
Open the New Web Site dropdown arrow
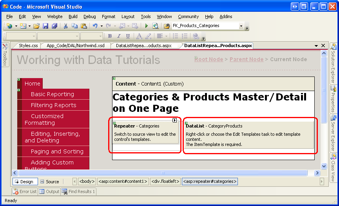coord(16,26)
